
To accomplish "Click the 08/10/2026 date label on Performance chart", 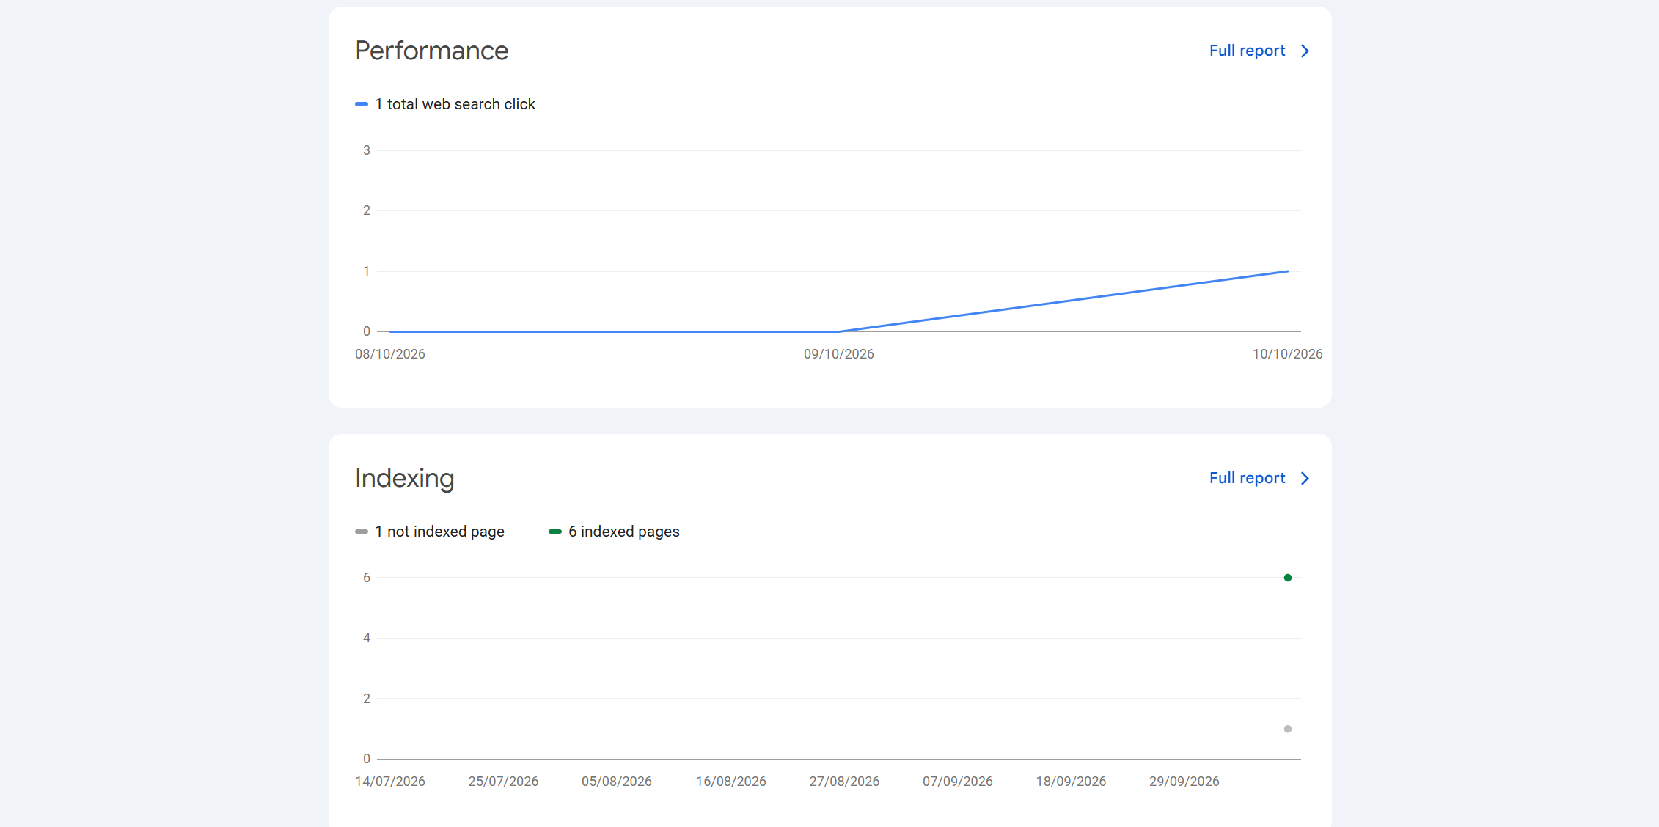I will click(x=390, y=354).
